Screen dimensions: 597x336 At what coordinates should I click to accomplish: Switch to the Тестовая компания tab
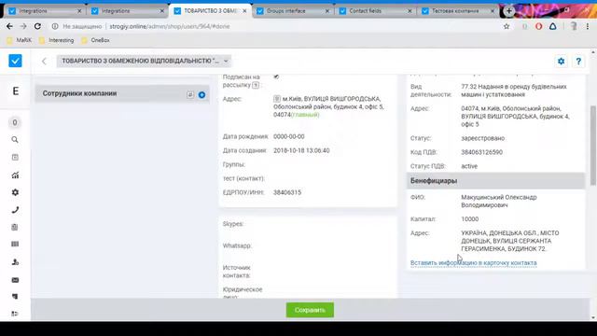[458, 11]
